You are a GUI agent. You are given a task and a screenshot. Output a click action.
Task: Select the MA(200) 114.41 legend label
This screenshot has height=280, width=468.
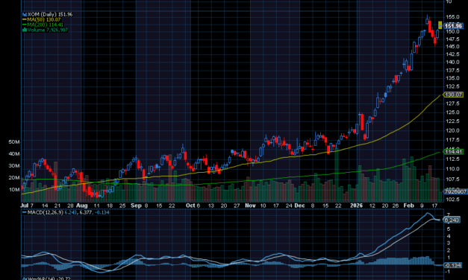coord(45,25)
